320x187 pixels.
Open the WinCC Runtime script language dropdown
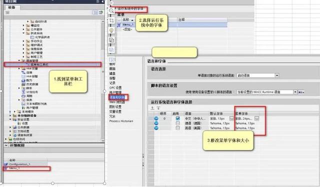pos(295,92)
